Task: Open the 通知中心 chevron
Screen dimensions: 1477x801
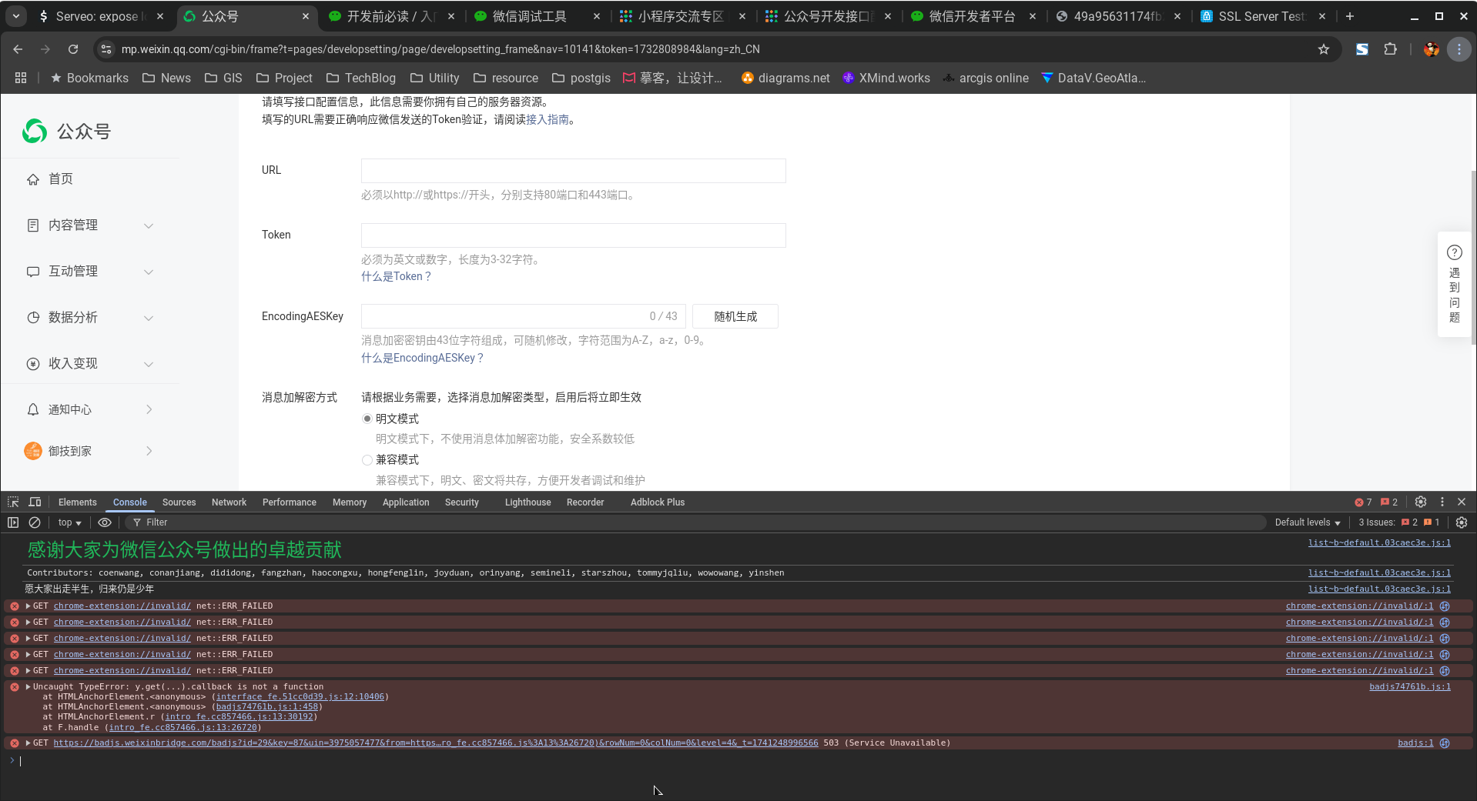Action: pyautogui.click(x=149, y=409)
